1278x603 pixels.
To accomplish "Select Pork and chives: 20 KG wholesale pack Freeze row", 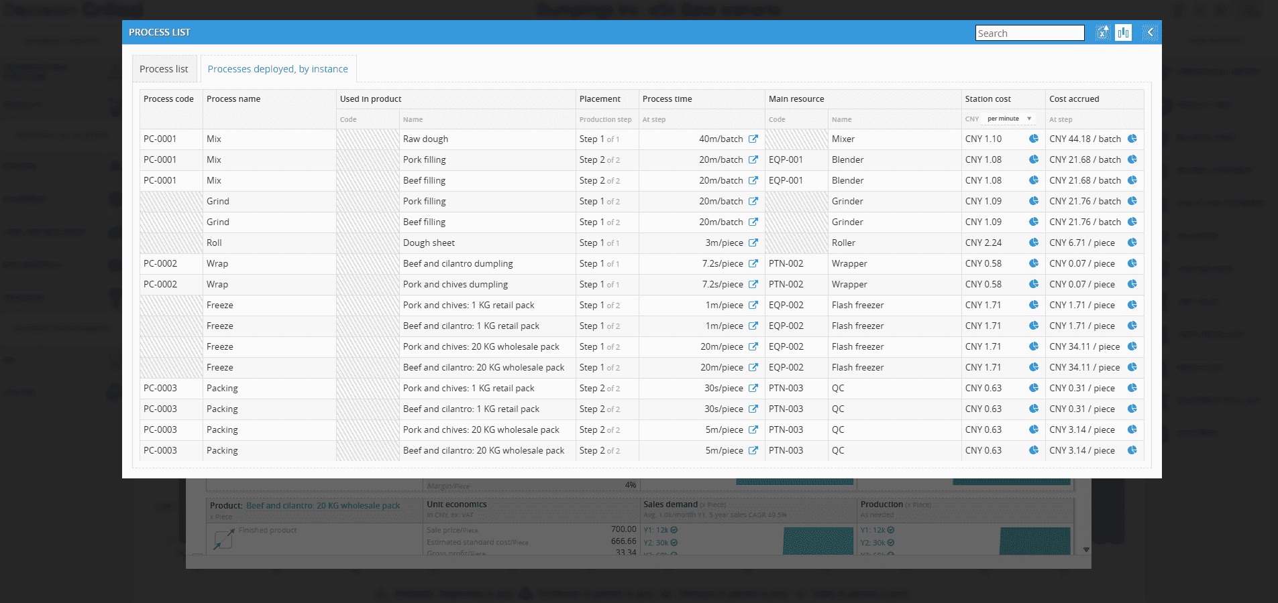I will click(641, 346).
